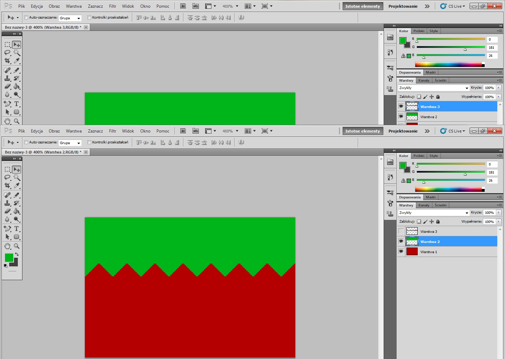505x359 pixels.
Task: Open Wypełnienie fill arrow in lower Layers panel
Action: tap(499, 222)
